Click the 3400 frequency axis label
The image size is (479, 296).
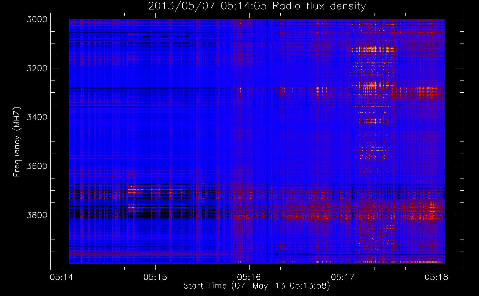37,117
